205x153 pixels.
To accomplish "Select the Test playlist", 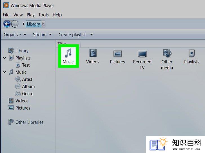I will point(26,65).
